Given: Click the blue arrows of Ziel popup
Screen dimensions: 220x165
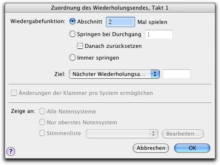Looking at the screenshot, I should (155, 74).
